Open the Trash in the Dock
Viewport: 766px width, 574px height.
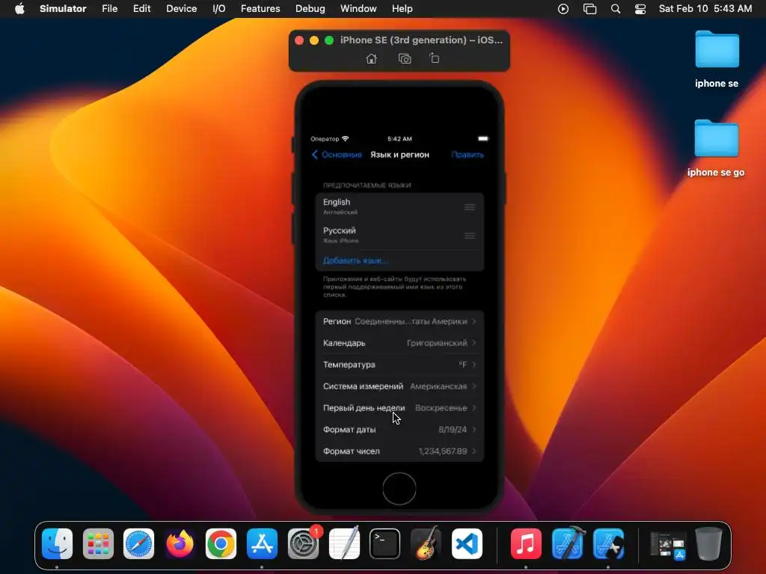tap(708, 543)
